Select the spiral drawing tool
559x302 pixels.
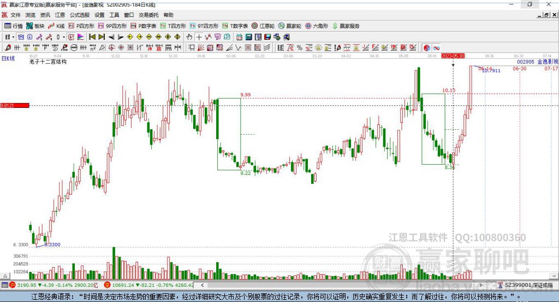click(55, 48)
